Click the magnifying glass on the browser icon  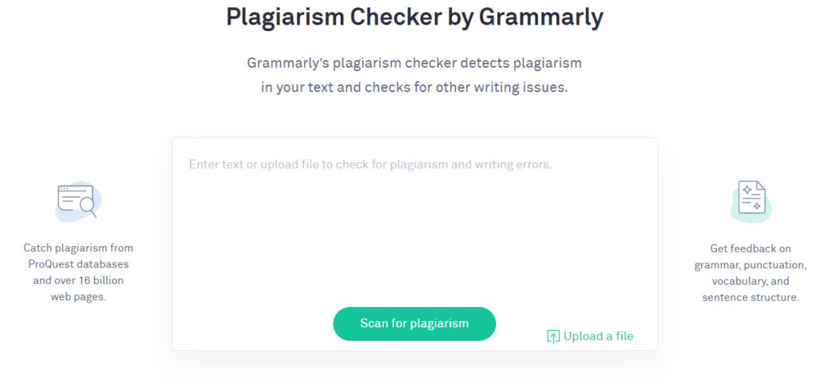(x=89, y=208)
